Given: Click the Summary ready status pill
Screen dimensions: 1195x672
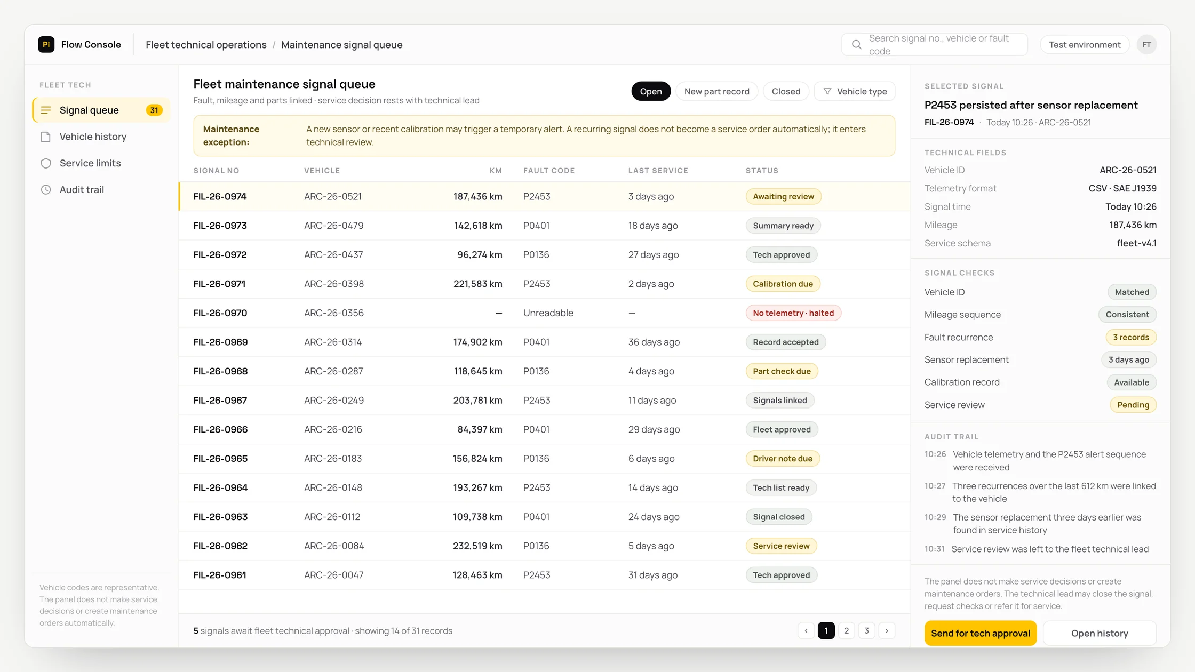Looking at the screenshot, I should pyautogui.click(x=783, y=226).
